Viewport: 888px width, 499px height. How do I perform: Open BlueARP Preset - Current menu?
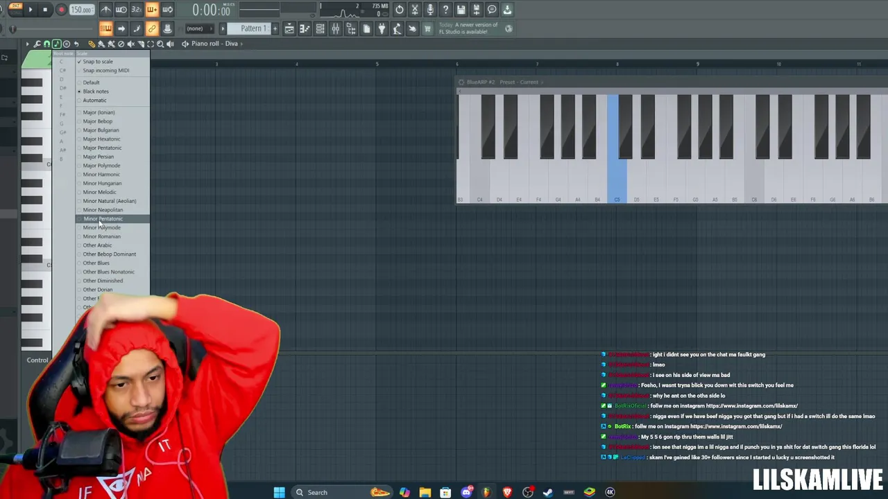pyautogui.click(x=519, y=82)
